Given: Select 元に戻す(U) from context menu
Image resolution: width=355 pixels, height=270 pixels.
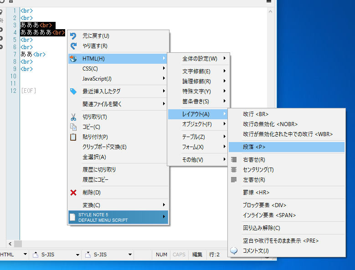Looking at the screenshot, I should click(x=118, y=36).
